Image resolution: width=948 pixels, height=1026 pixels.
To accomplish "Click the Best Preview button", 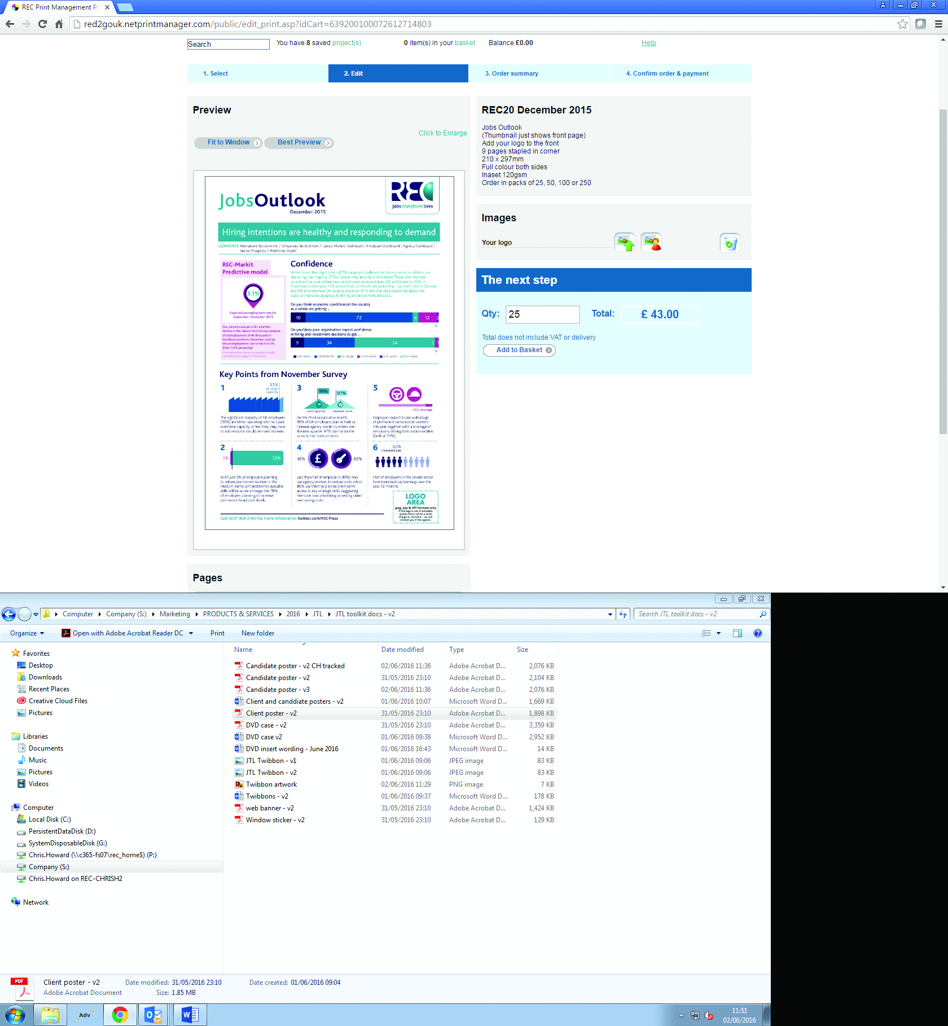I will click(299, 142).
